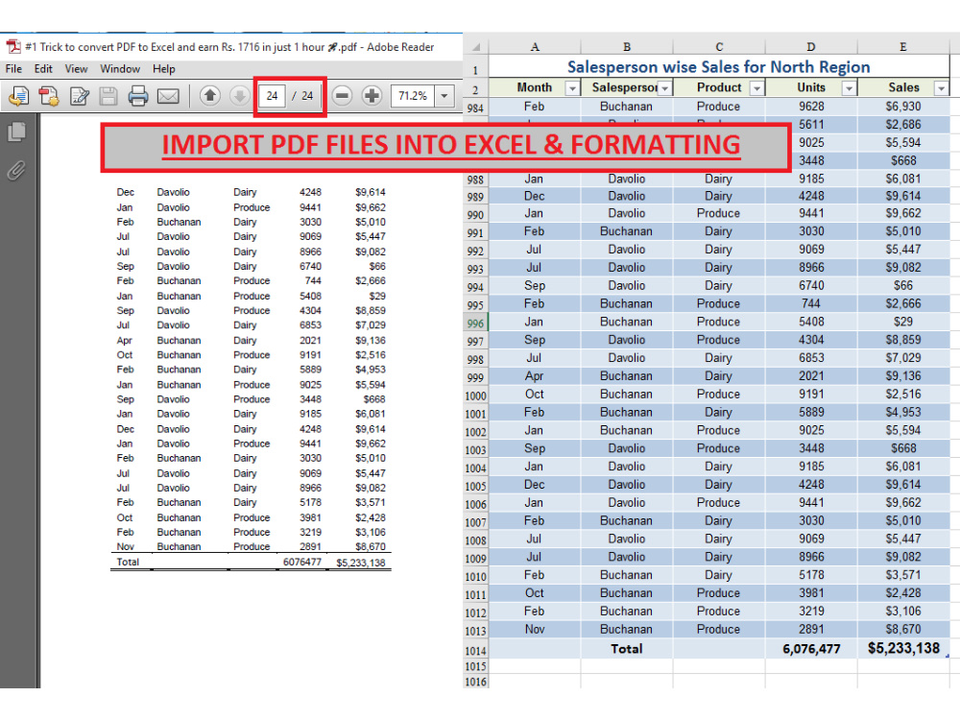
Task: Select Excel row 1000 header
Action: (476, 396)
